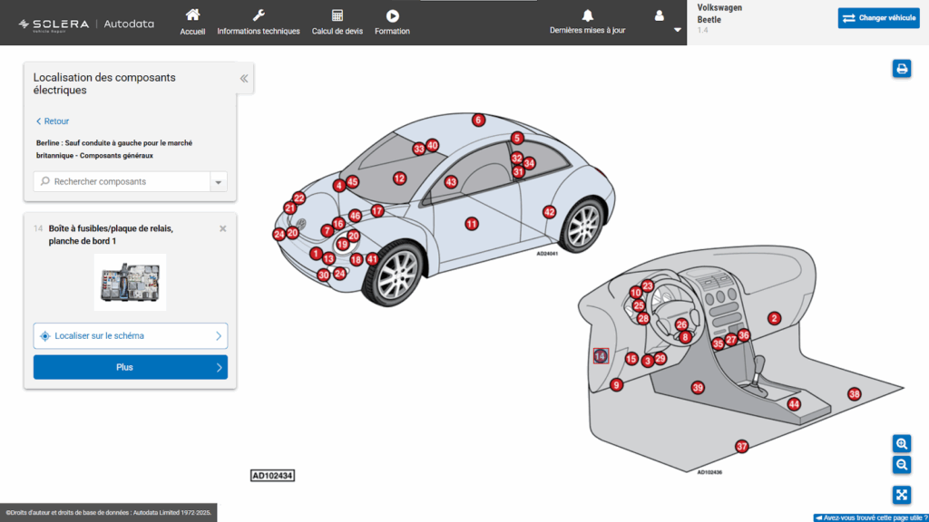Select component marker 1 on front bumper
929x522 pixels.
[316, 254]
